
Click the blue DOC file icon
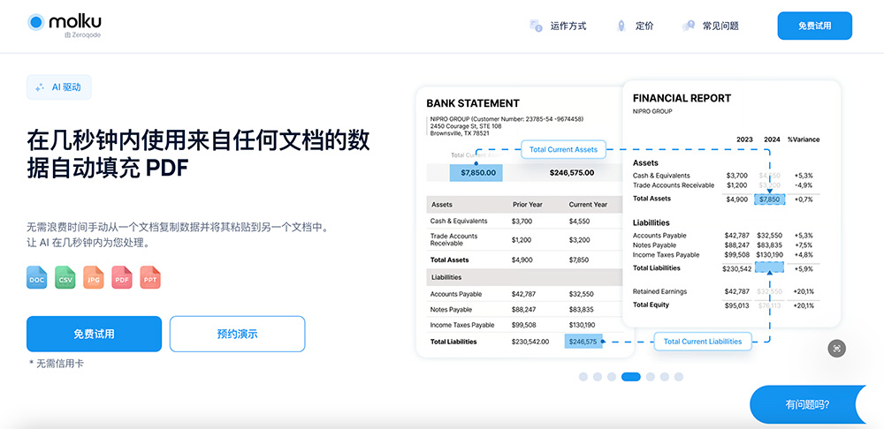click(x=36, y=278)
